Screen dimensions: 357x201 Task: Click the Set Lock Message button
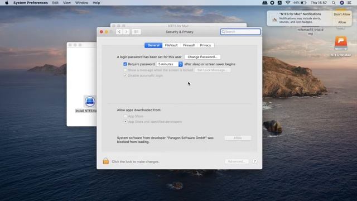coord(213,70)
